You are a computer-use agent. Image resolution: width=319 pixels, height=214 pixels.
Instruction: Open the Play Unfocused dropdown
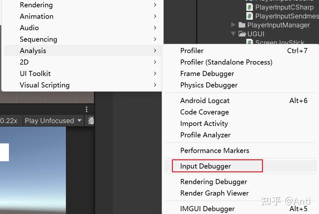pos(53,121)
